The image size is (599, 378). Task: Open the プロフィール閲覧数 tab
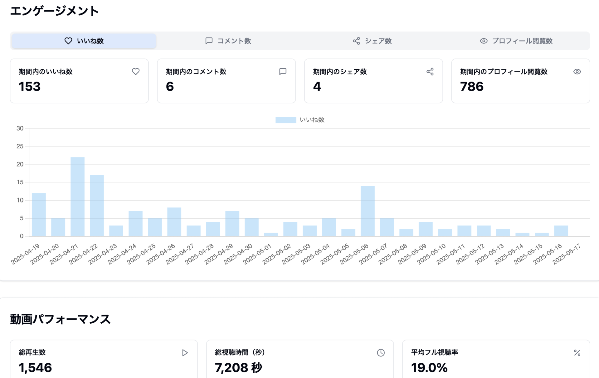click(516, 41)
